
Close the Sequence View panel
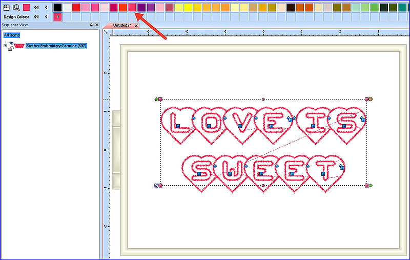[x=97, y=25]
